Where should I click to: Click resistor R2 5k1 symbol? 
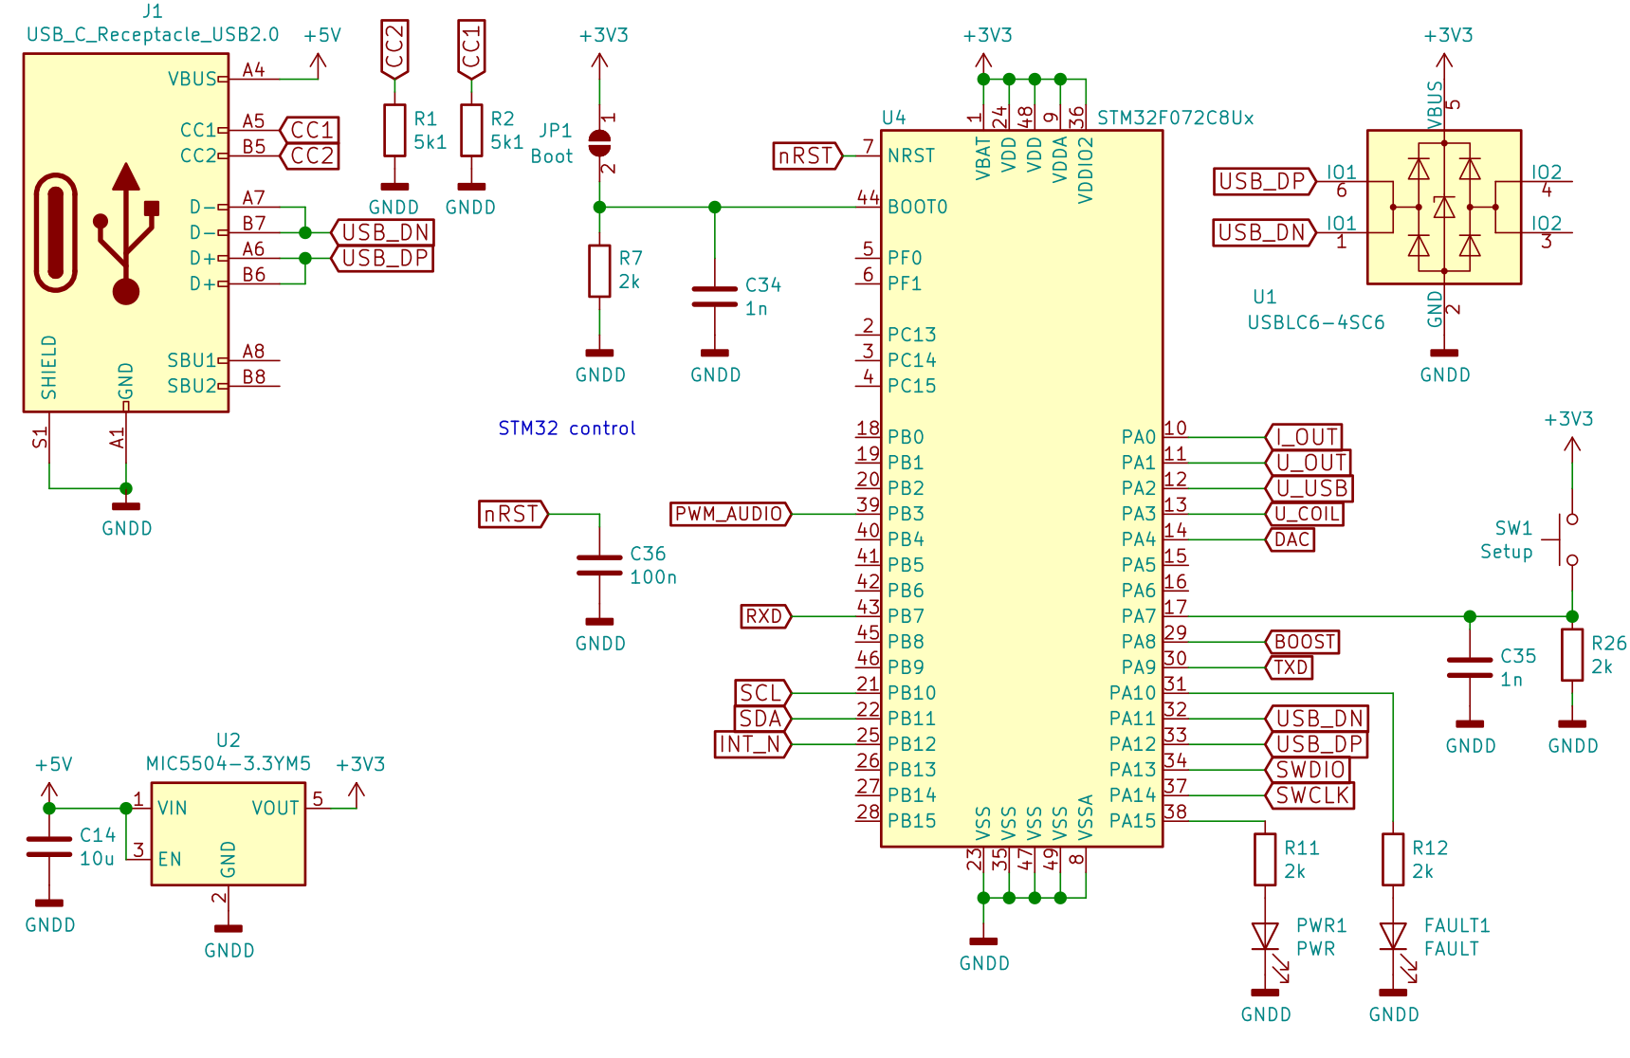[471, 130]
